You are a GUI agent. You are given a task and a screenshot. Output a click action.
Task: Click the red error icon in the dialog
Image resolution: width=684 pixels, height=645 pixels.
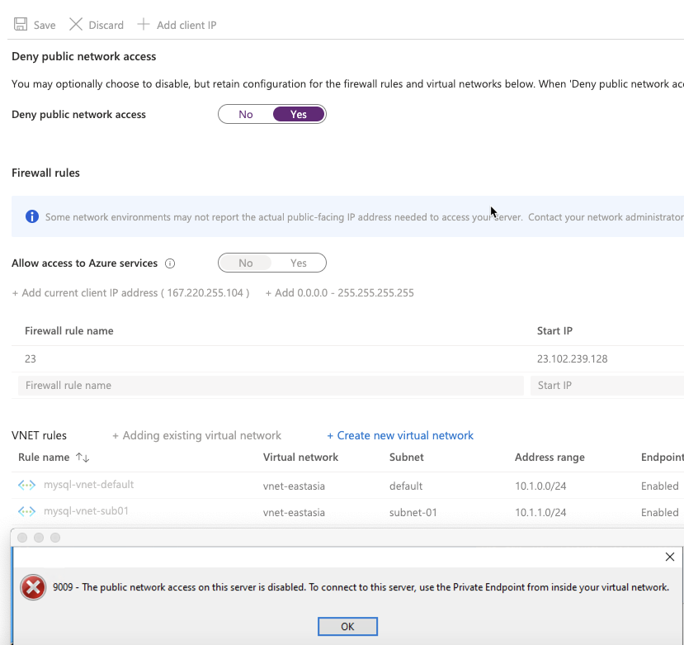(33, 587)
